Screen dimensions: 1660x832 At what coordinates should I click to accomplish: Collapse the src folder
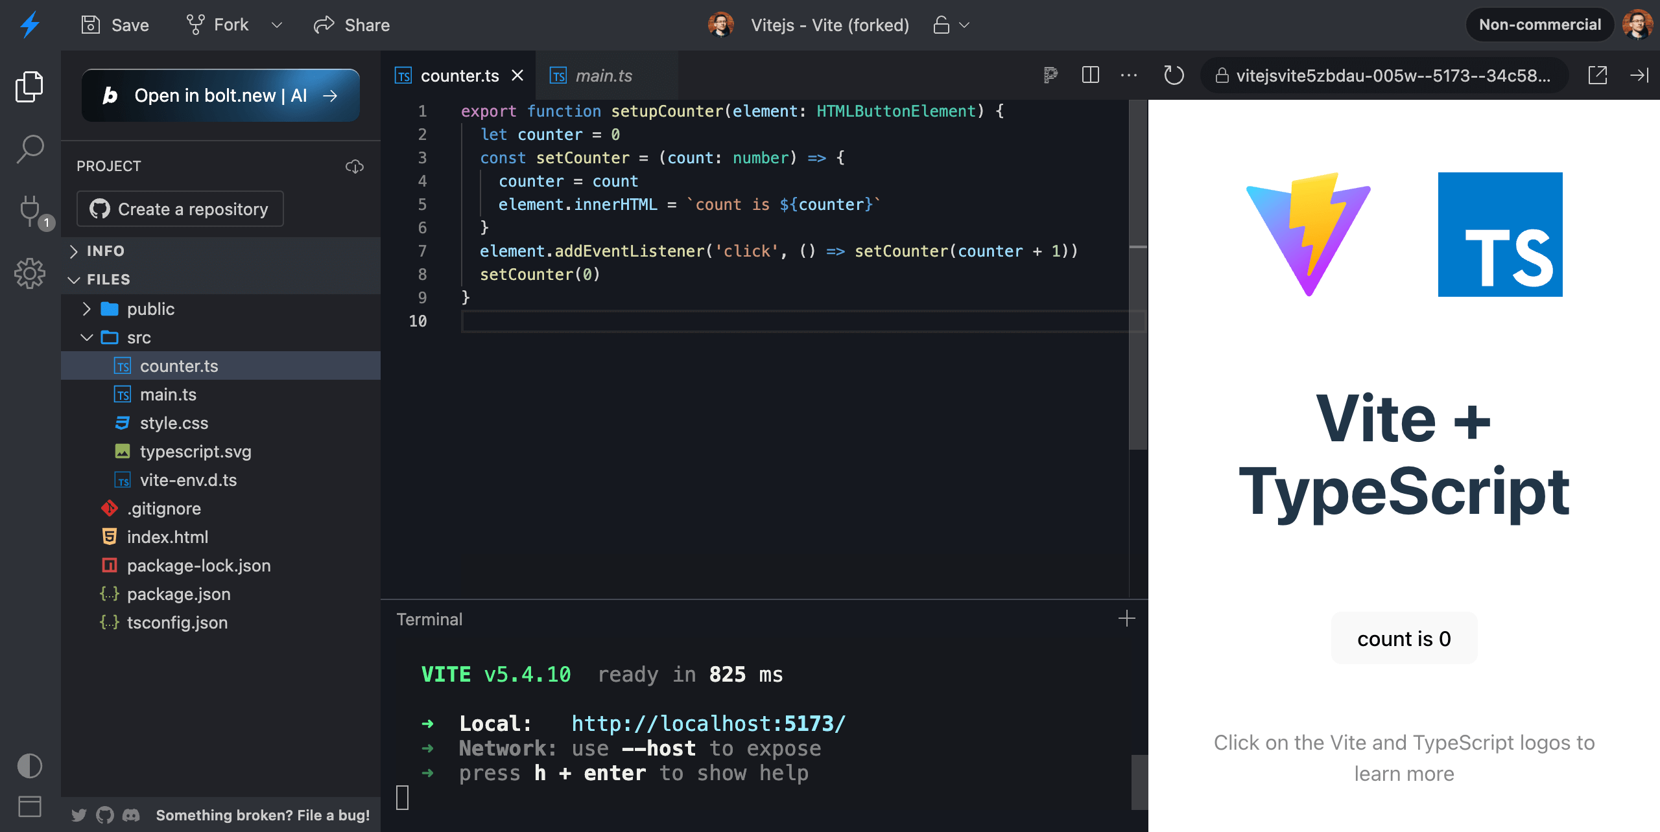coord(220,337)
